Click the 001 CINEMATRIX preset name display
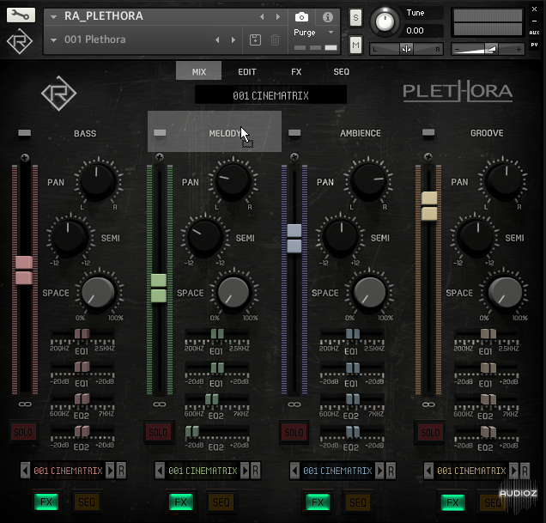 [270, 95]
